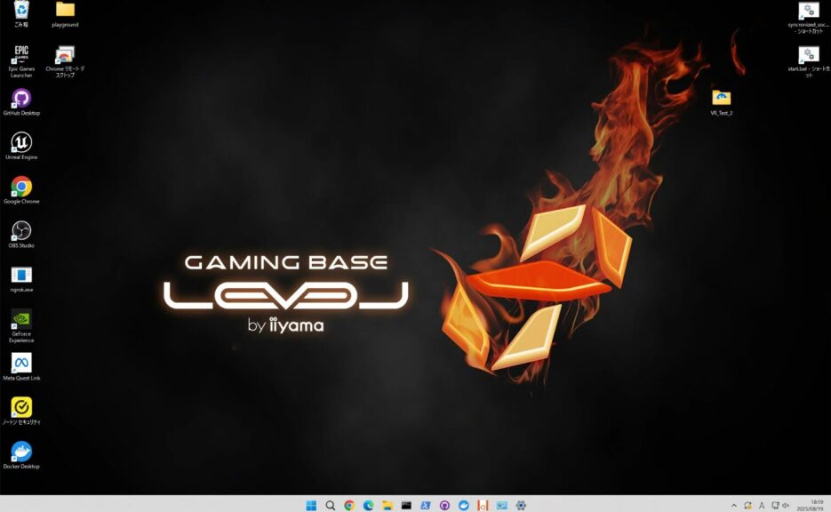This screenshot has width=831, height=512.
Task: Open GitHub Desktop from the taskbar
Action: tap(444, 505)
